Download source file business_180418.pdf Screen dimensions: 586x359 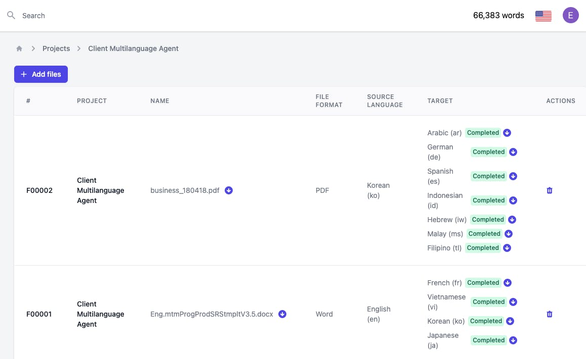(x=229, y=190)
